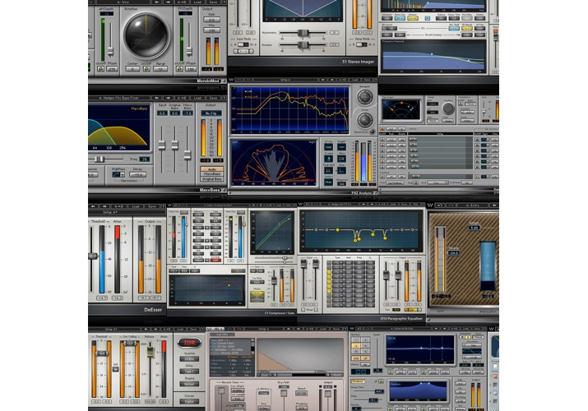Click Load in DeEsser toolbar

(136, 206)
